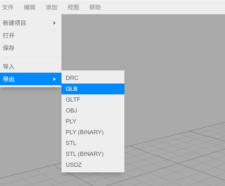Export the scene as GLB
The width and height of the screenshot is (225, 186).
(72, 89)
